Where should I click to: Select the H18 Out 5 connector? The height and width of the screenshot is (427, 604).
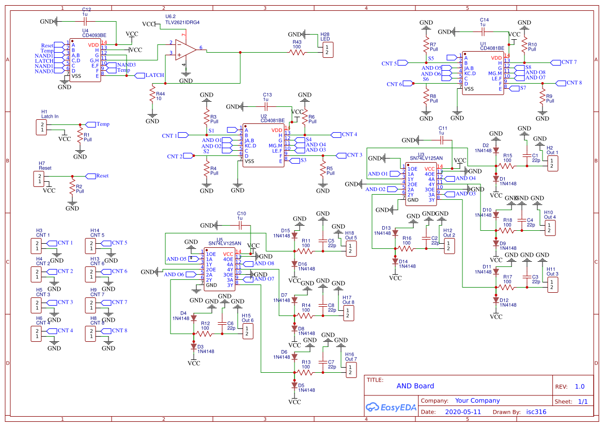tap(351, 249)
